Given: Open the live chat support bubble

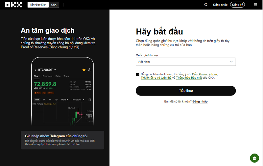Looking at the screenshot, I should tap(254, 158).
